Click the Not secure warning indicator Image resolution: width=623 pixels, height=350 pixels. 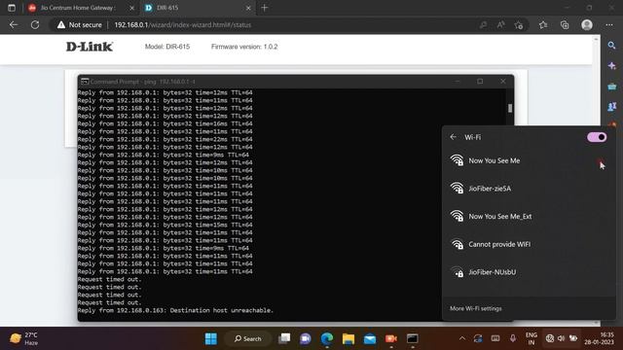[x=80, y=24]
